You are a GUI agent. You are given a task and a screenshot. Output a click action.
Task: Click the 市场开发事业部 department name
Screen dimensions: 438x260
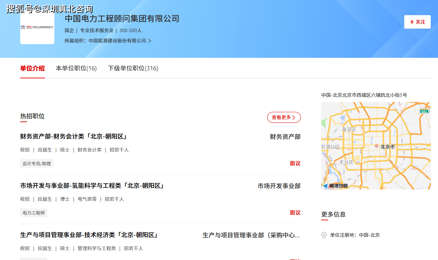[x=279, y=186]
